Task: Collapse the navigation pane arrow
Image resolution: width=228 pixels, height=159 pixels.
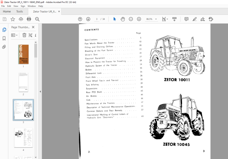Action: (x=40, y=92)
